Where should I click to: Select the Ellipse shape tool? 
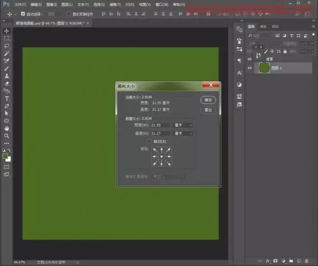tap(6, 121)
